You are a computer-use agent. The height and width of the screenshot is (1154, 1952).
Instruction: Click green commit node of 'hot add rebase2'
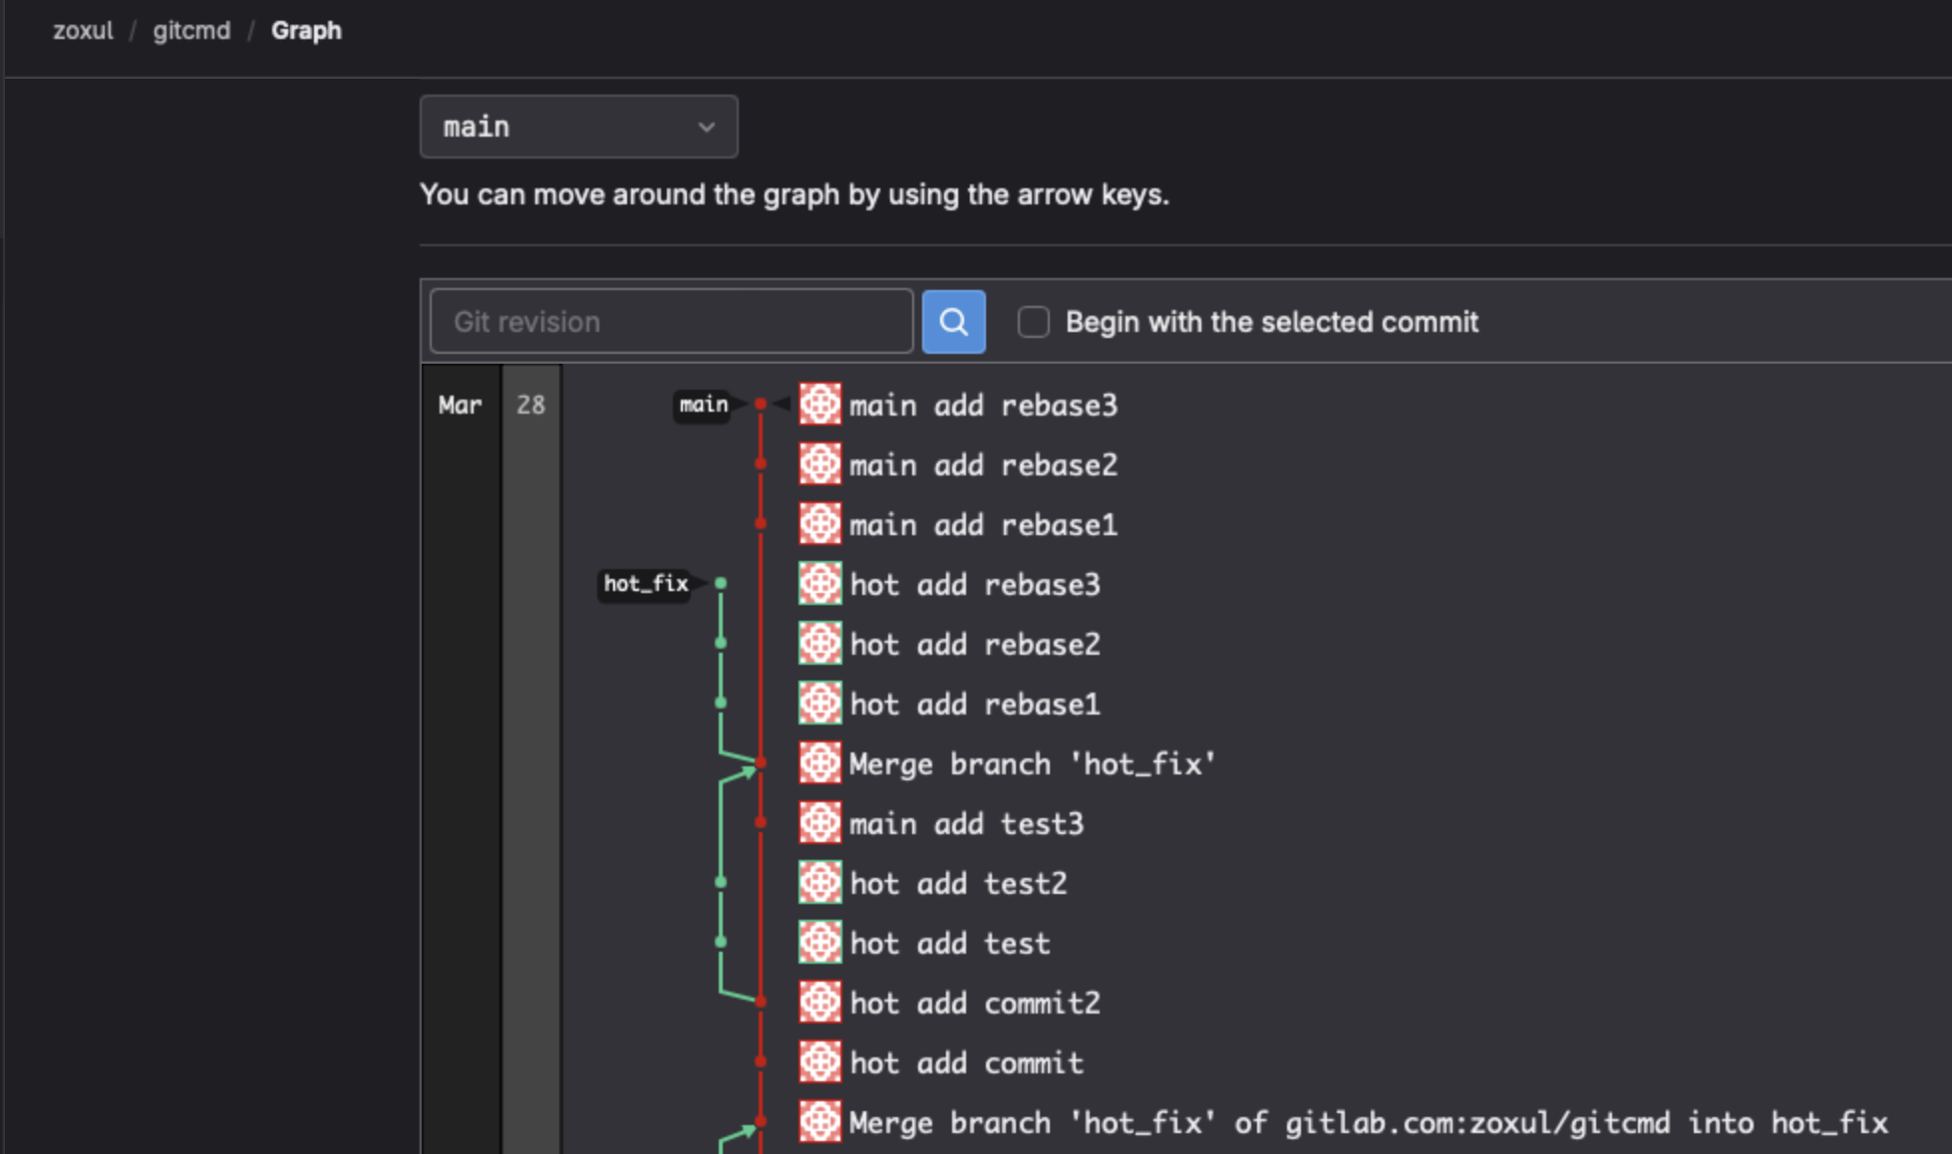721,644
